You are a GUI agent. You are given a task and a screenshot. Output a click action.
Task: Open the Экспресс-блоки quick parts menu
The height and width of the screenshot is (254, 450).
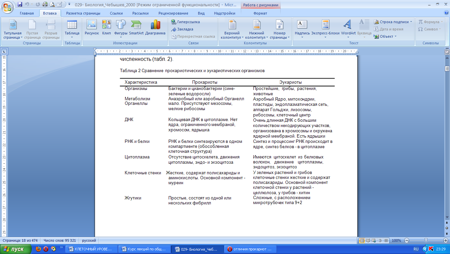click(325, 29)
